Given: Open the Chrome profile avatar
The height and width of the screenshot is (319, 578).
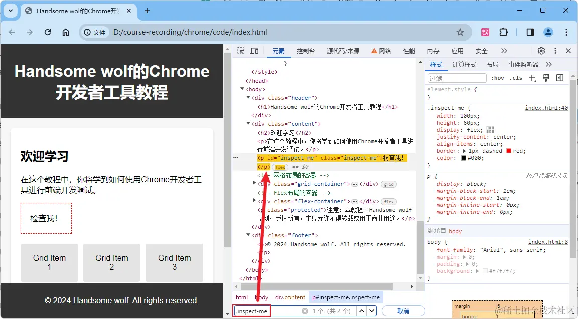Looking at the screenshot, I should click(x=548, y=32).
